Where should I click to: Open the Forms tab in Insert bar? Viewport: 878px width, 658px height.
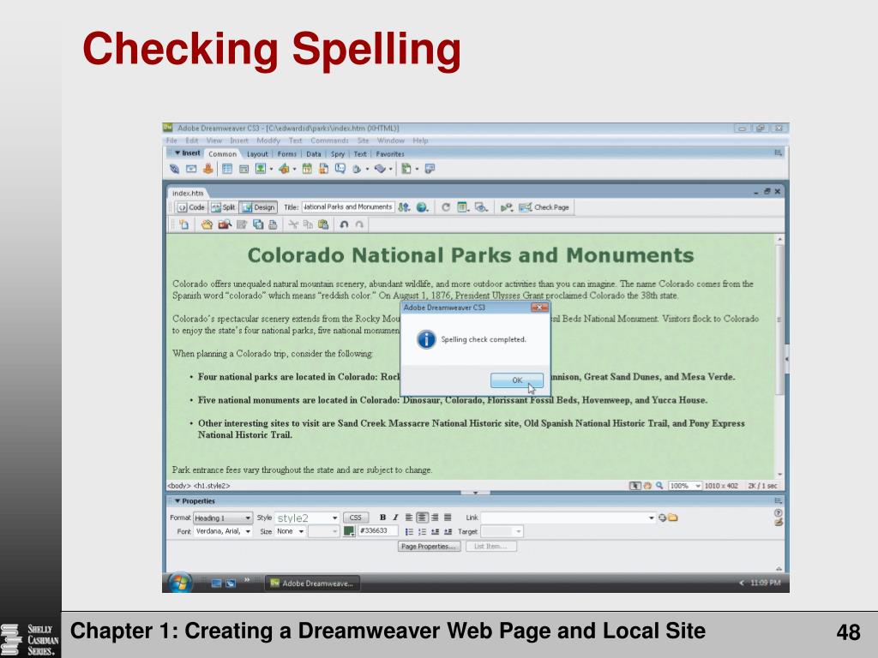[x=286, y=154]
